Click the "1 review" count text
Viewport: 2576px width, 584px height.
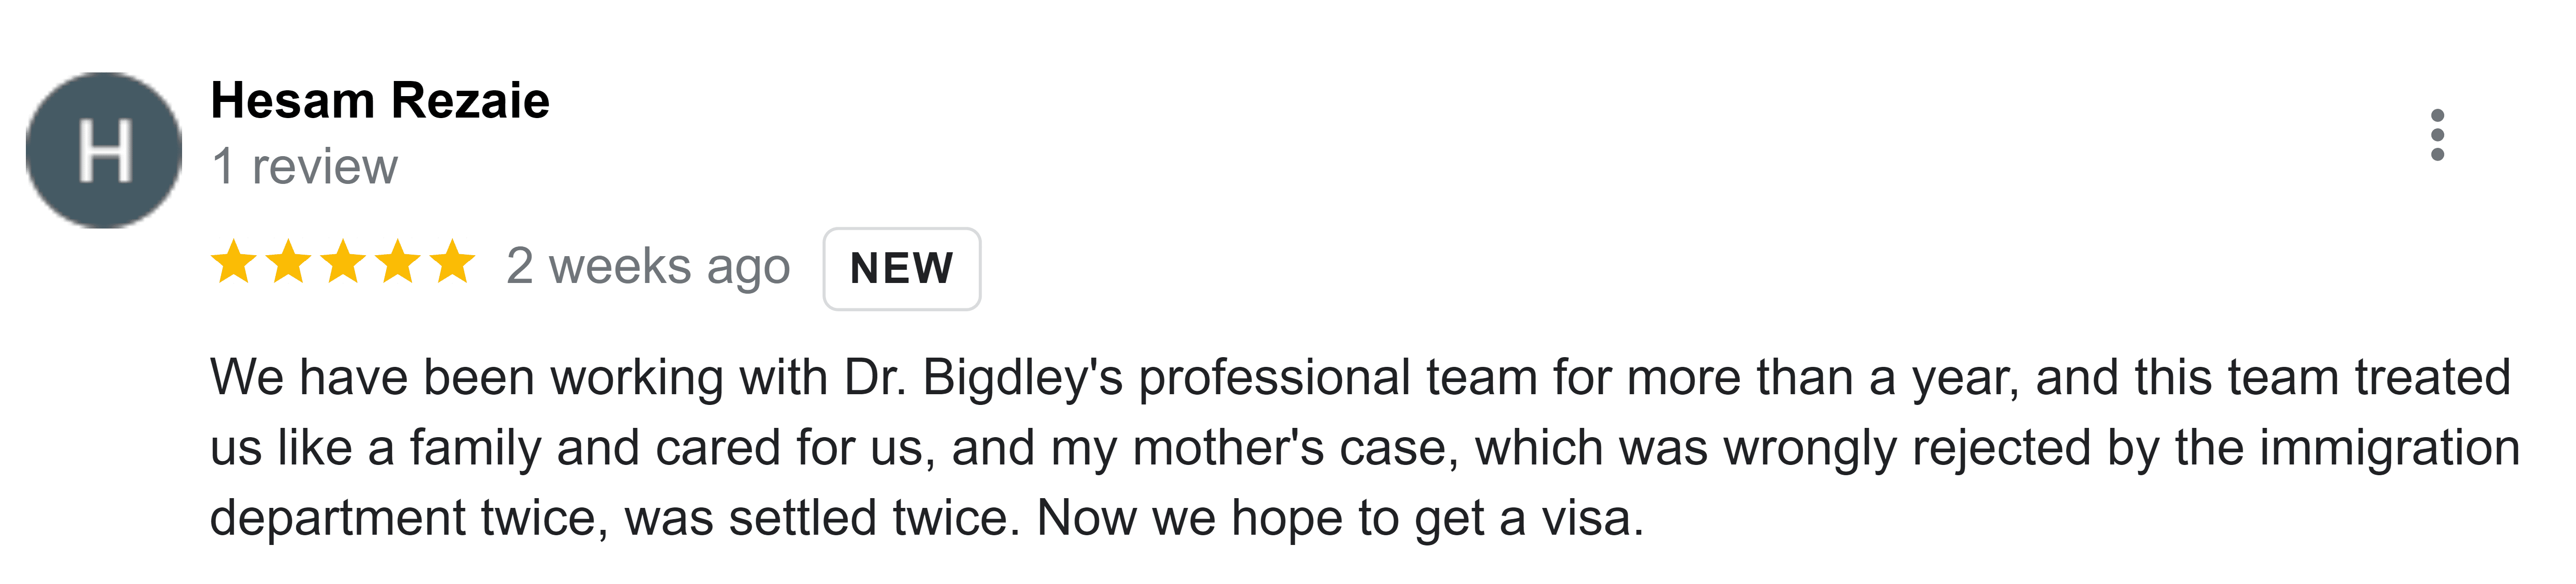click(305, 166)
